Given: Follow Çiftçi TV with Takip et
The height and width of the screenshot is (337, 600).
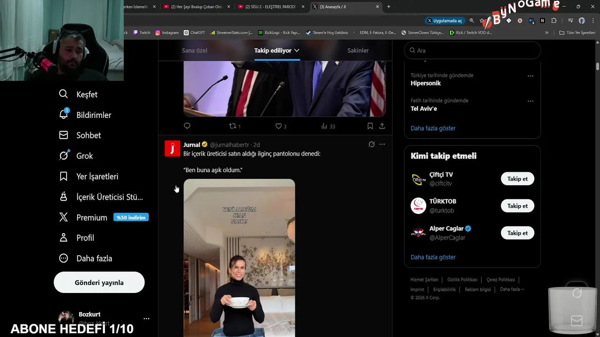Looking at the screenshot, I should (x=517, y=179).
